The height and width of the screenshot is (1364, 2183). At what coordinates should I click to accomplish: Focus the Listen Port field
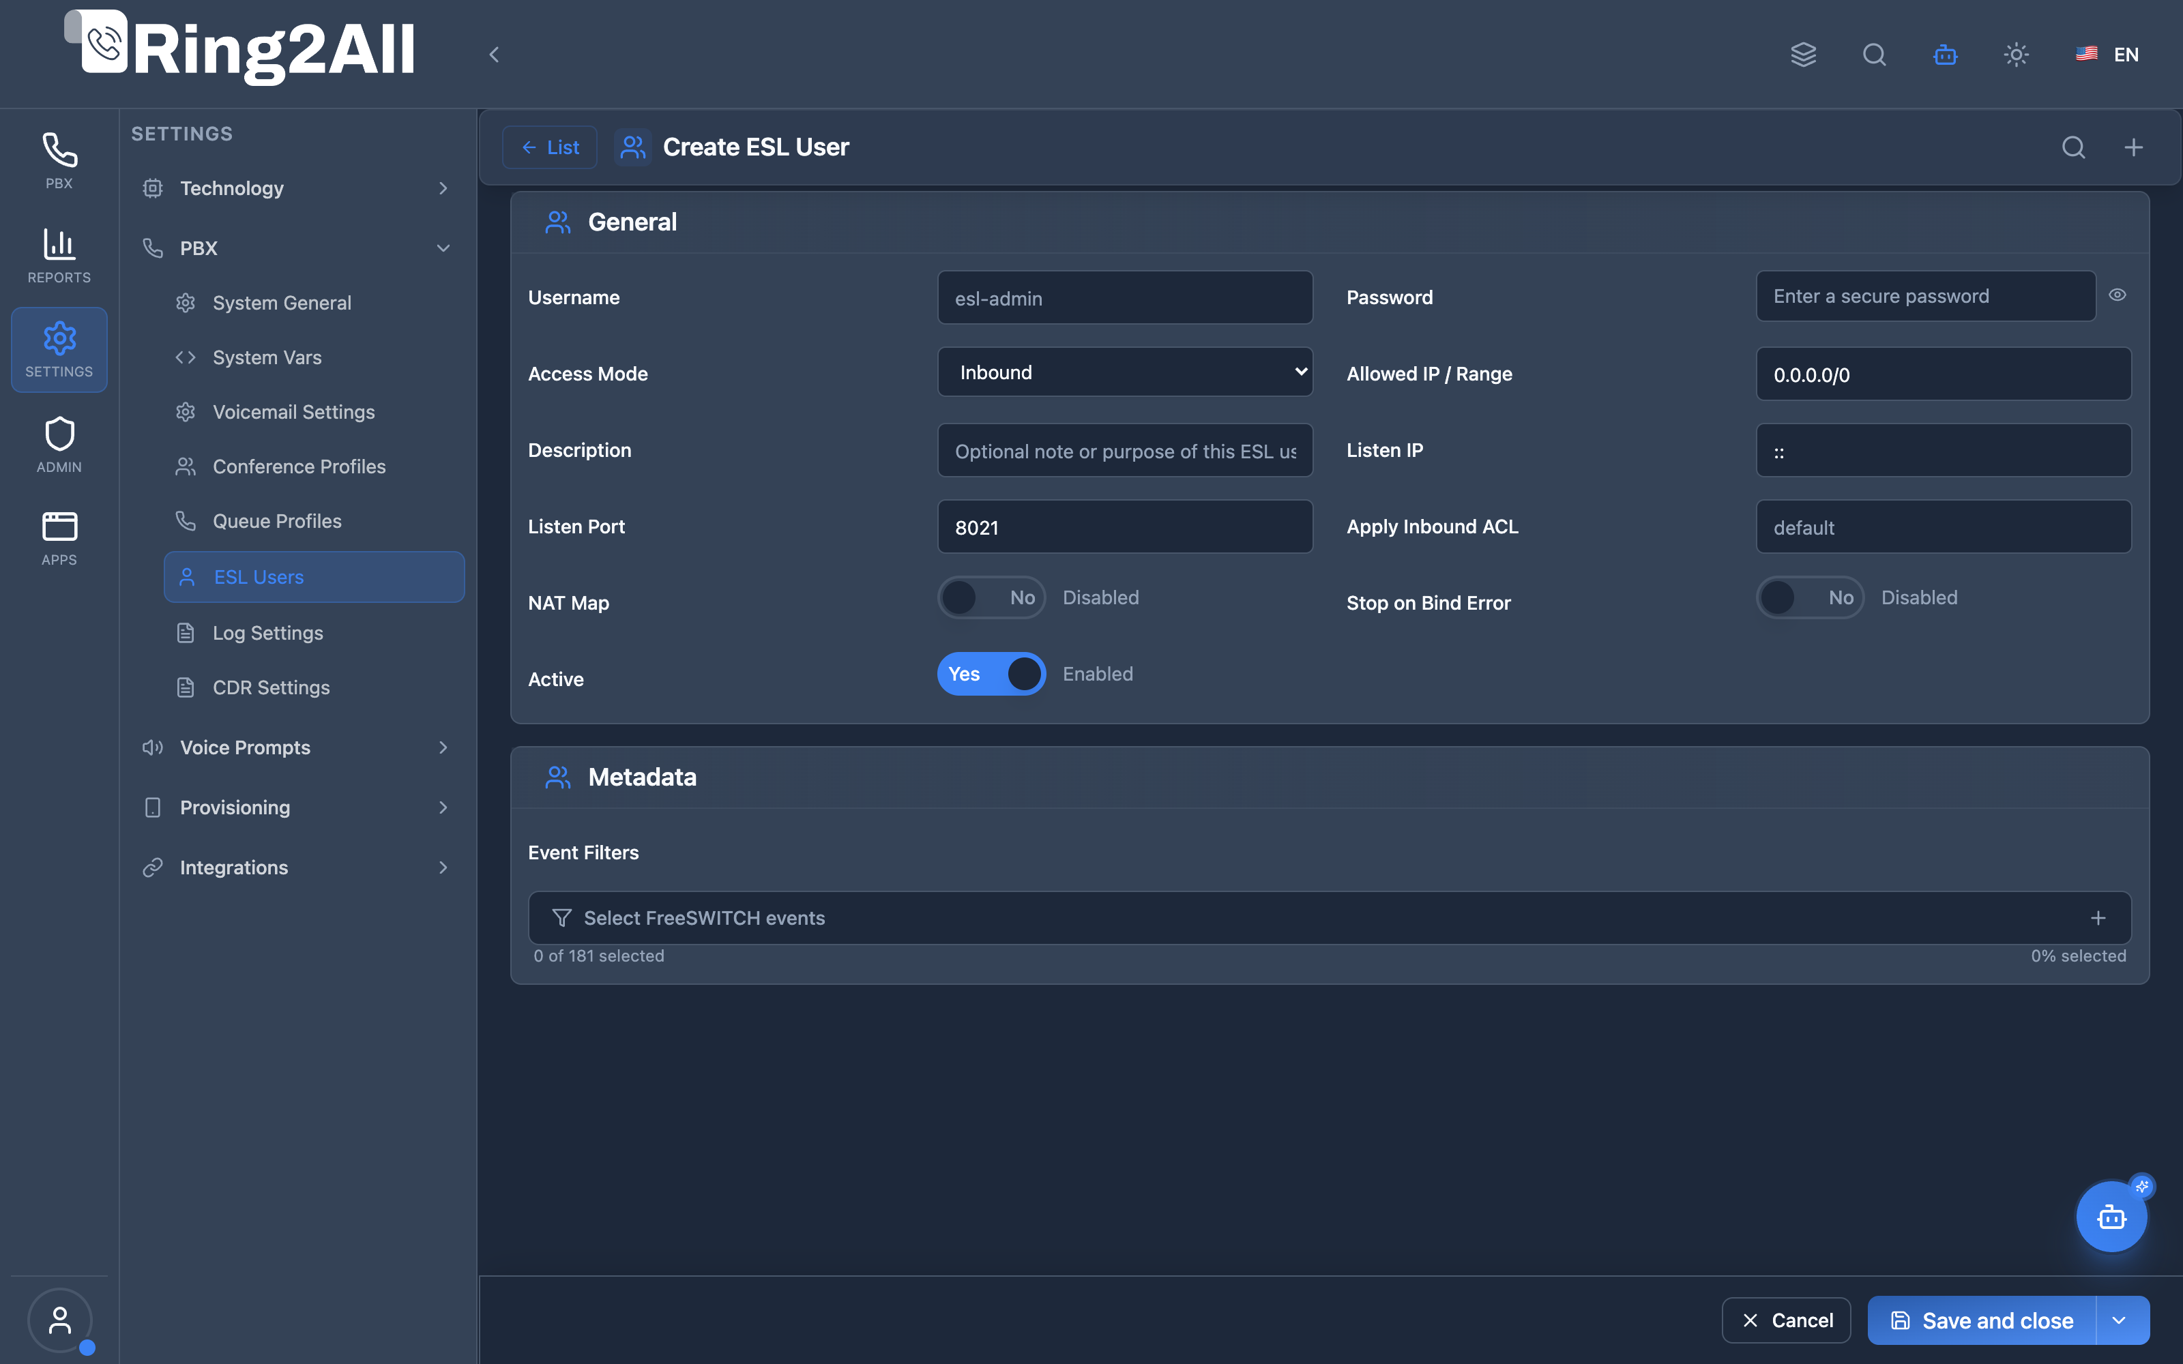[x=1125, y=527]
